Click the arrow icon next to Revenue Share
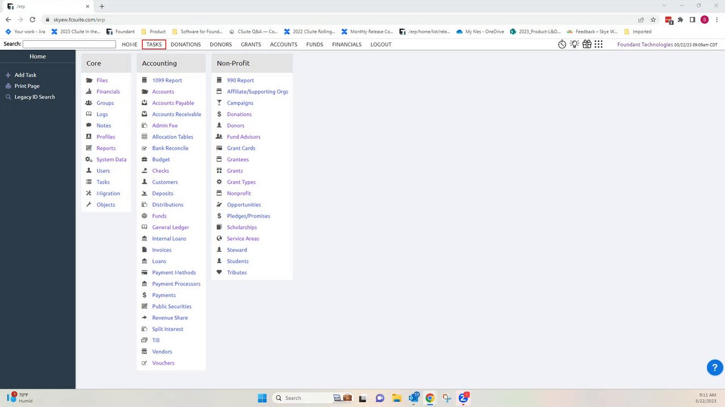Viewport: 725px width, 407px height. pos(144,318)
